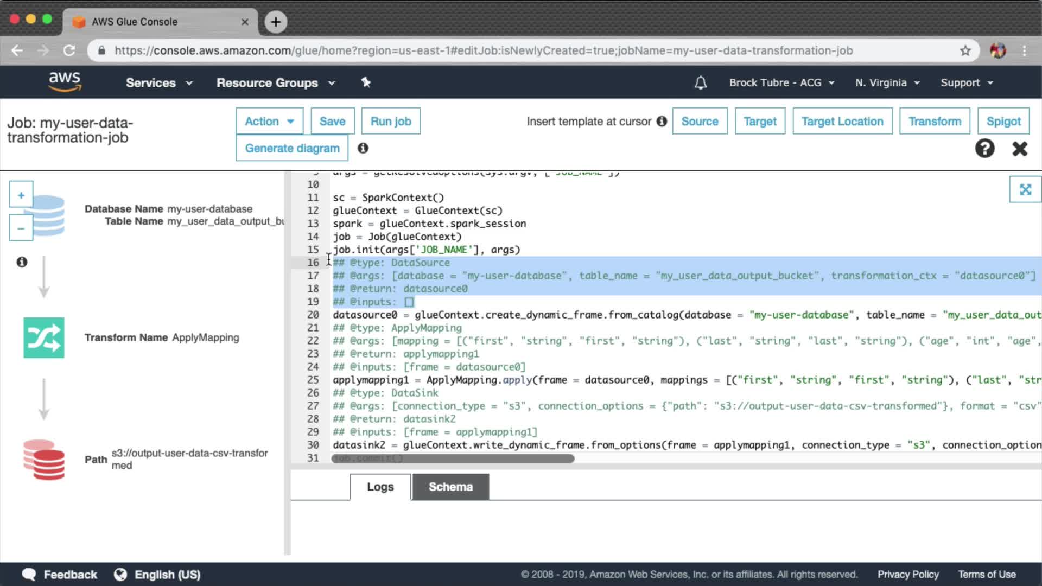Click the pin shortcut icon in AWS navbar
The width and height of the screenshot is (1042, 586).
point(366,82)
